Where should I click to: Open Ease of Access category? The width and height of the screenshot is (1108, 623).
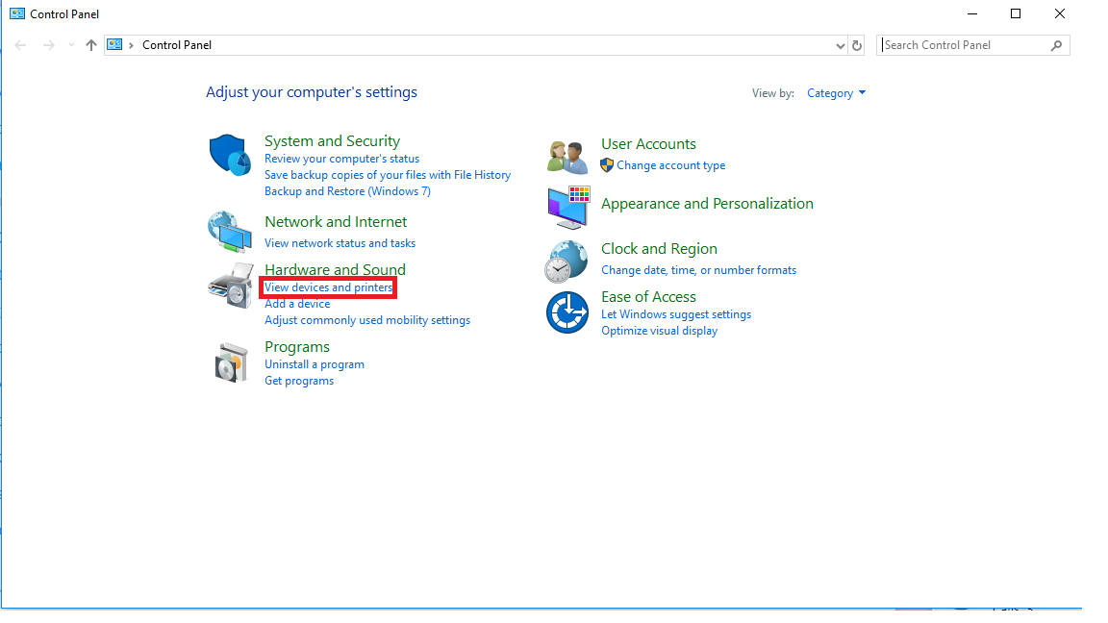click(x=648, y=297)
